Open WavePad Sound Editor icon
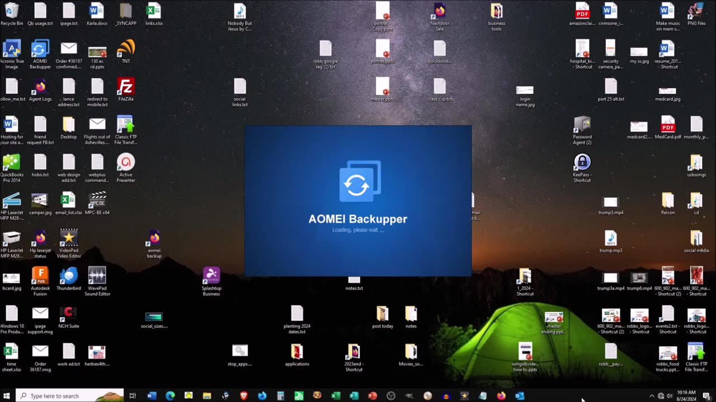Image resolution: width=716 pixels, height=402 pixels. click(x=97, y=281)
